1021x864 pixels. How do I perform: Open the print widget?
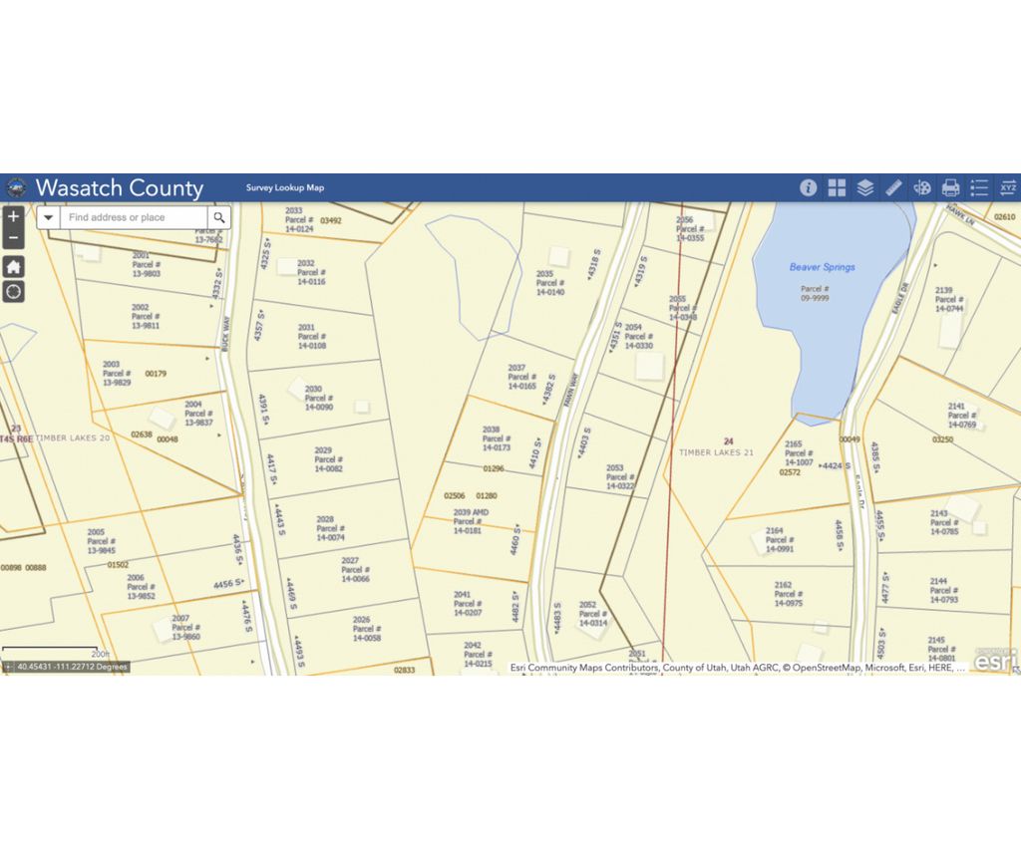951,188
